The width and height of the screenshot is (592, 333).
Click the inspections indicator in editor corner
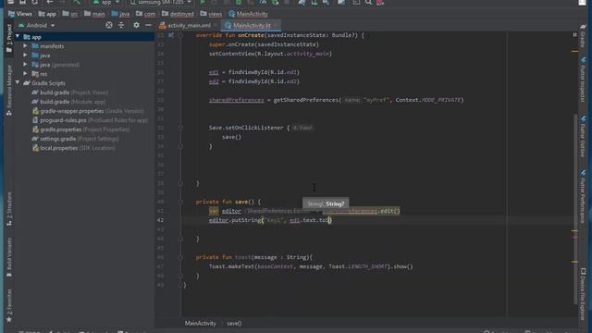coord(574,35)
